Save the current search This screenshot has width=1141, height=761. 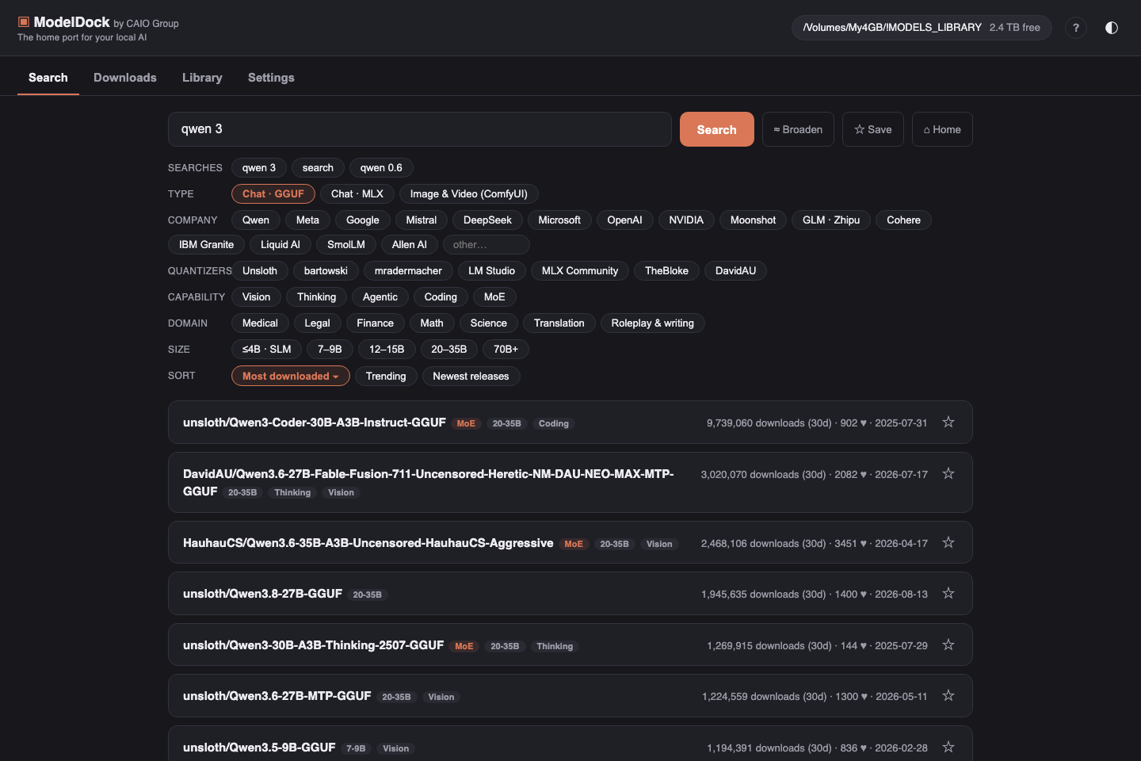point(873,129)
